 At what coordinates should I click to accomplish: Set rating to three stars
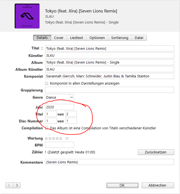(53, 138)
